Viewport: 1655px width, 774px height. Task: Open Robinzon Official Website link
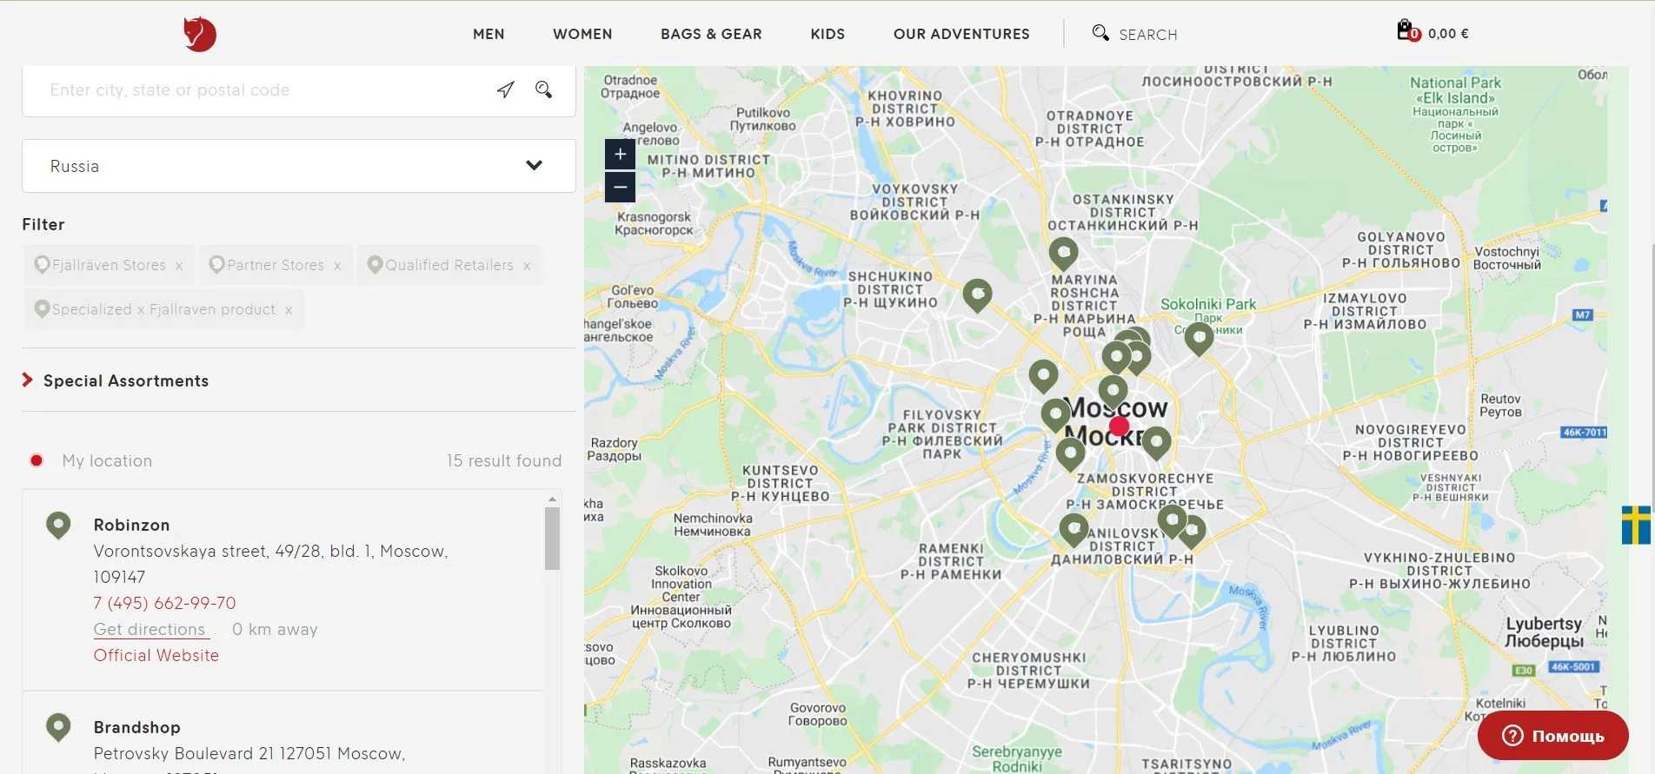point(156,656)
